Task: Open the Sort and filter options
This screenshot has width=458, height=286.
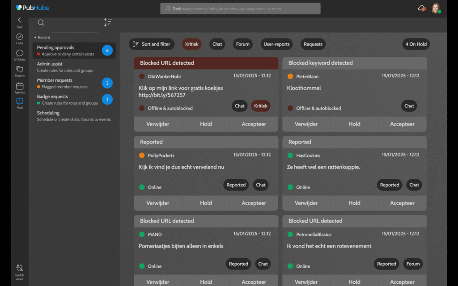Action: (151, 44)
